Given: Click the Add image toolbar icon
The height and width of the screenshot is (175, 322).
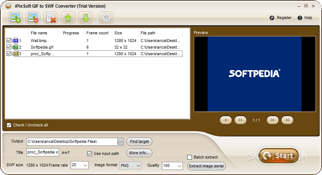Looking at the screenshot, I should click(x=15, y=18).
